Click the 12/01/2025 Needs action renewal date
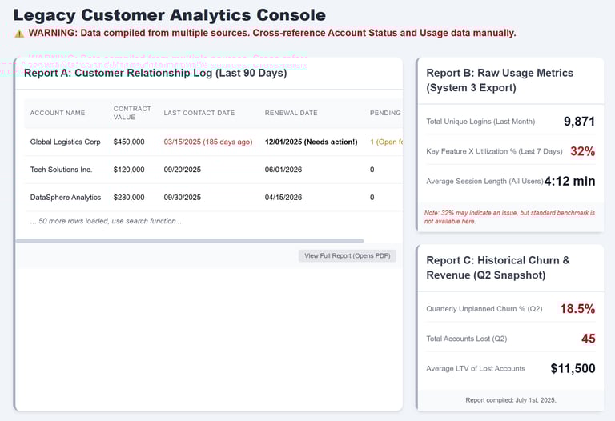 [311, 142]
